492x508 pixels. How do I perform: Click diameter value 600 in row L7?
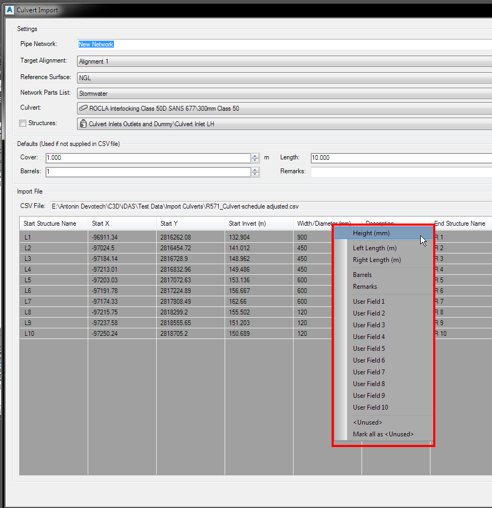(x=313, y=301)
